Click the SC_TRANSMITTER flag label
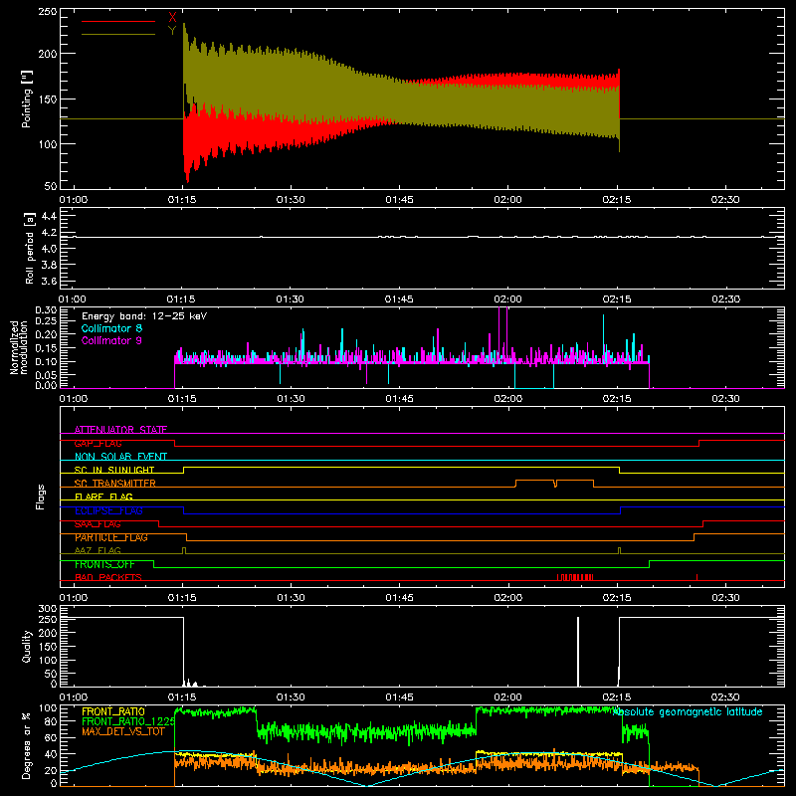The height and width of the screenshot is (796, 796). [115, 484]
